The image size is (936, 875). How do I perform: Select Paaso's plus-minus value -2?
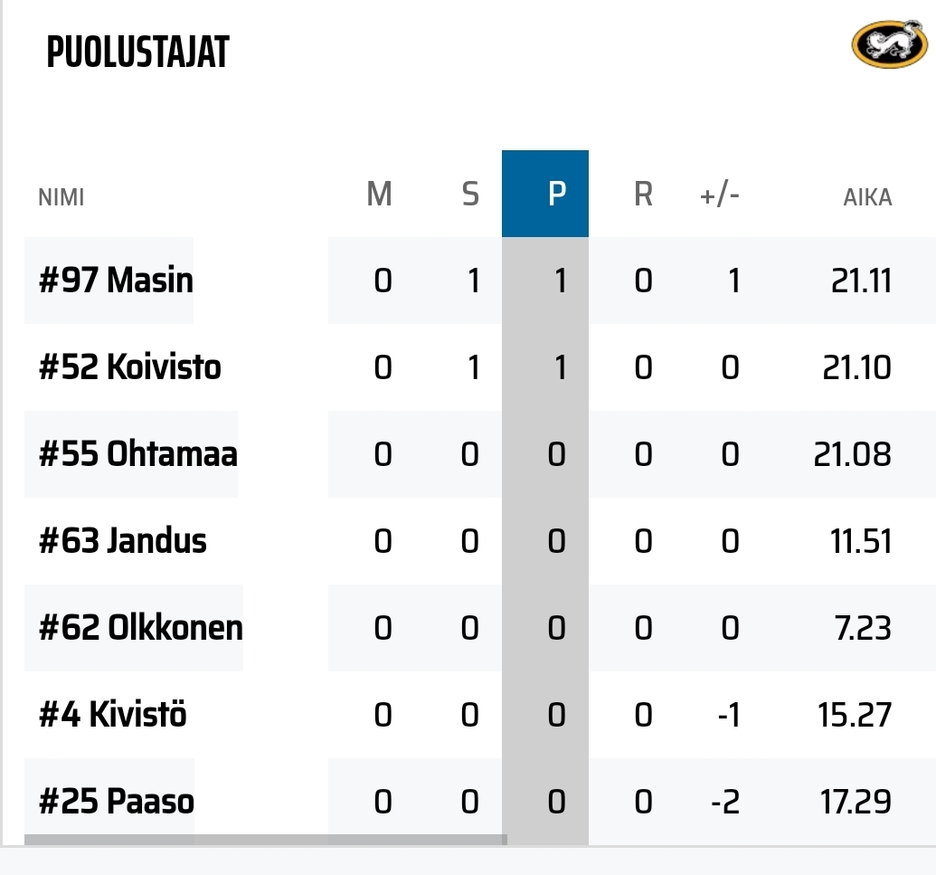[x=725, y=802]
